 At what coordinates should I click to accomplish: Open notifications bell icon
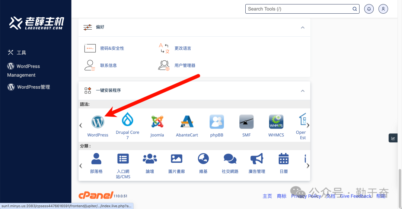369,9
